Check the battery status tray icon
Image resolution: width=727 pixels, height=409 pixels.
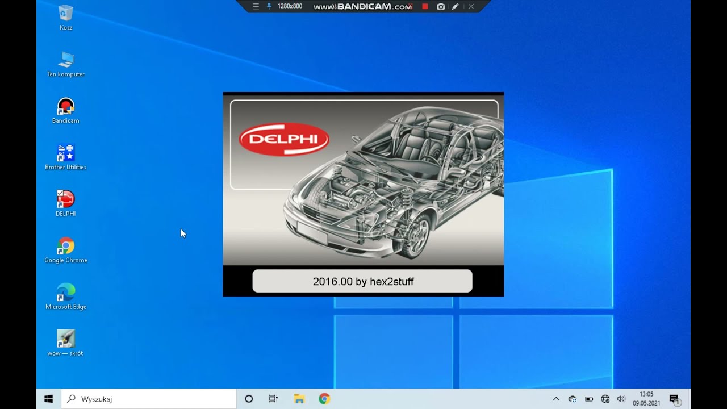coord(589,399)
